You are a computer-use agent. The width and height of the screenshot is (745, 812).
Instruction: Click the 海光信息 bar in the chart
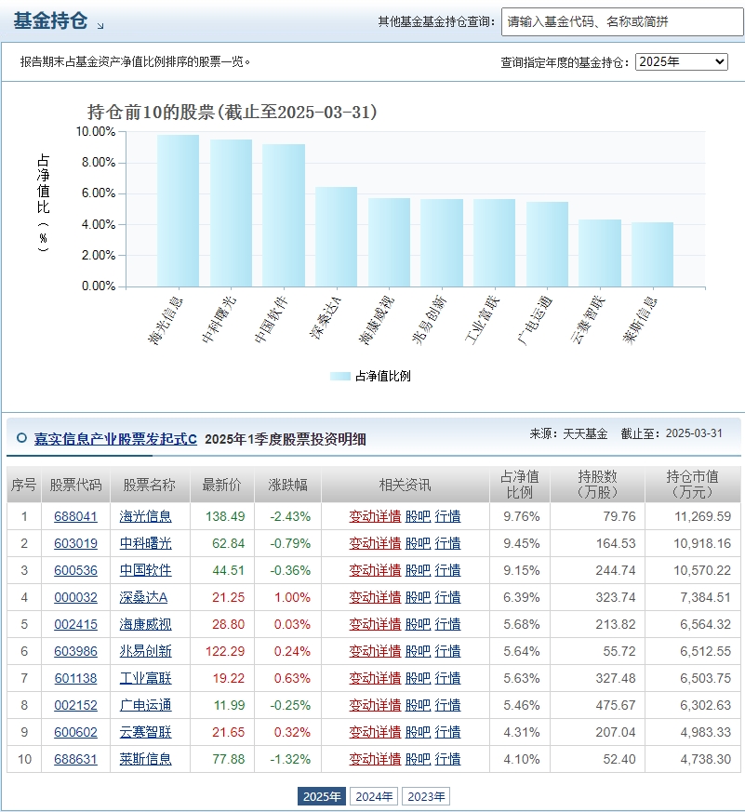(178, 211)
